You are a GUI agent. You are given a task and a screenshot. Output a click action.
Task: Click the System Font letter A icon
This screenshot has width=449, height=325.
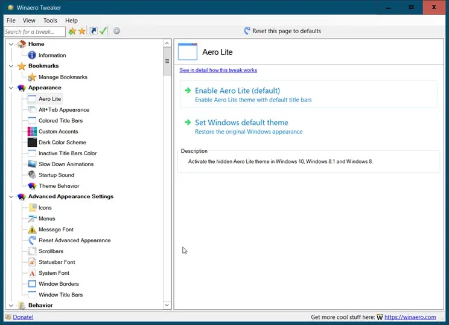pos(32,273)
